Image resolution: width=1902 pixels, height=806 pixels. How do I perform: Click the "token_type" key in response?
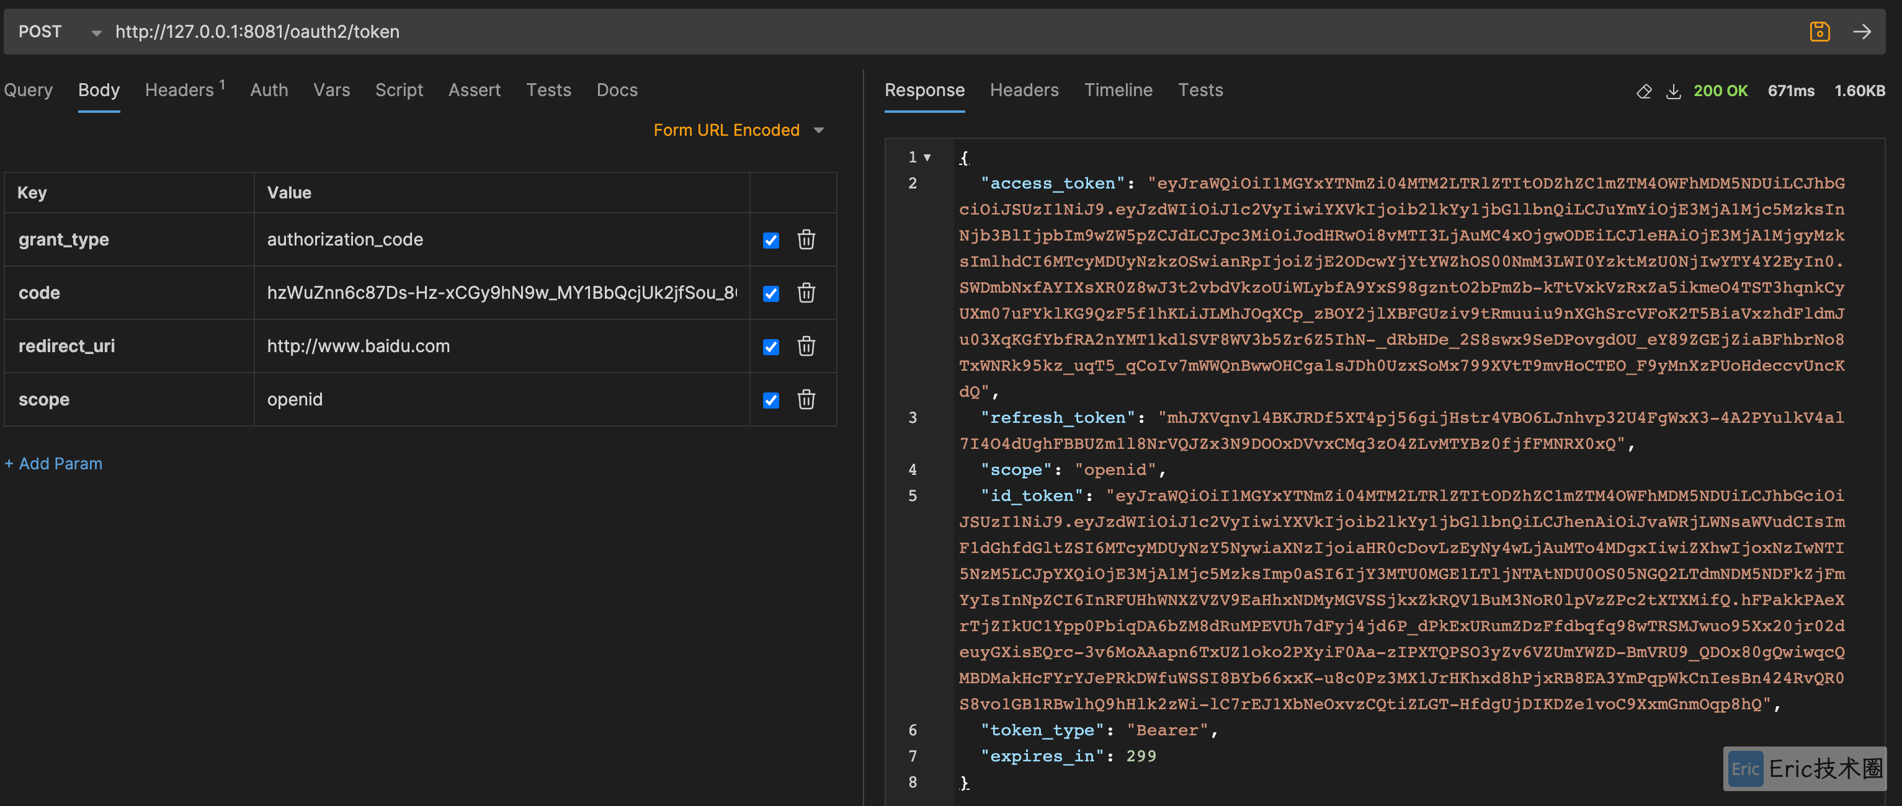(1042, 730)
